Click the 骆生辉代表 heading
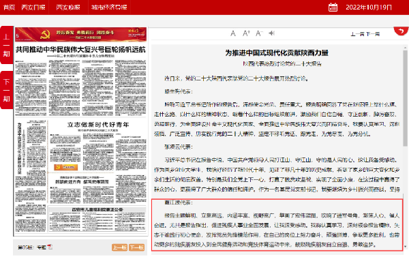This screenshot has width=409, height=257. pos(179,91)
